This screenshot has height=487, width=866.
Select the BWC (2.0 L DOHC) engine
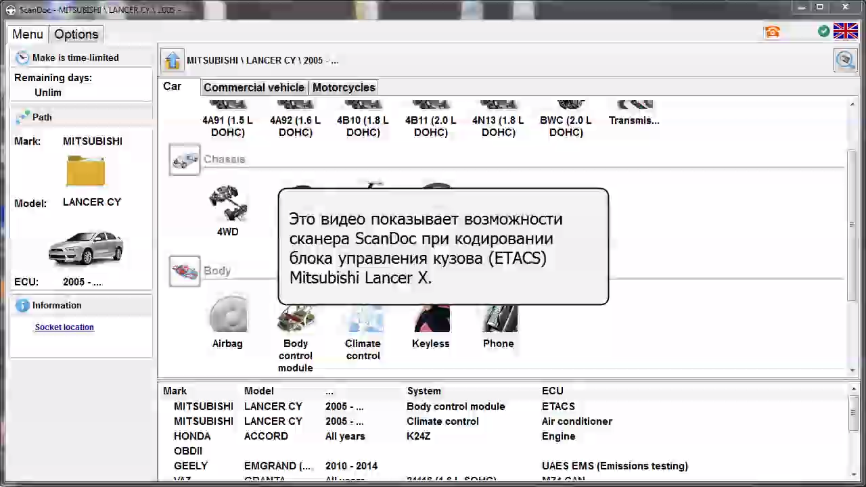tap(566, 119)
